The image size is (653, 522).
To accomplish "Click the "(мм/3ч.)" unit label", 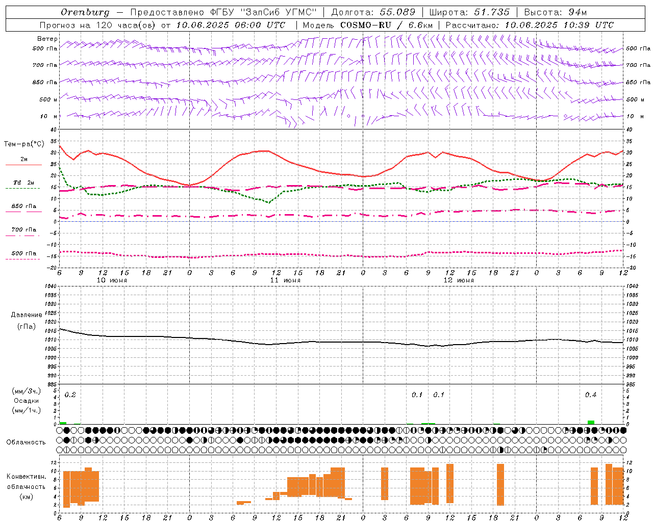I will (26, 391).
